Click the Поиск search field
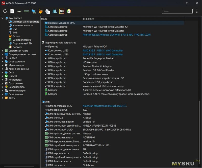The image size is (202, 168). (177, 11)
